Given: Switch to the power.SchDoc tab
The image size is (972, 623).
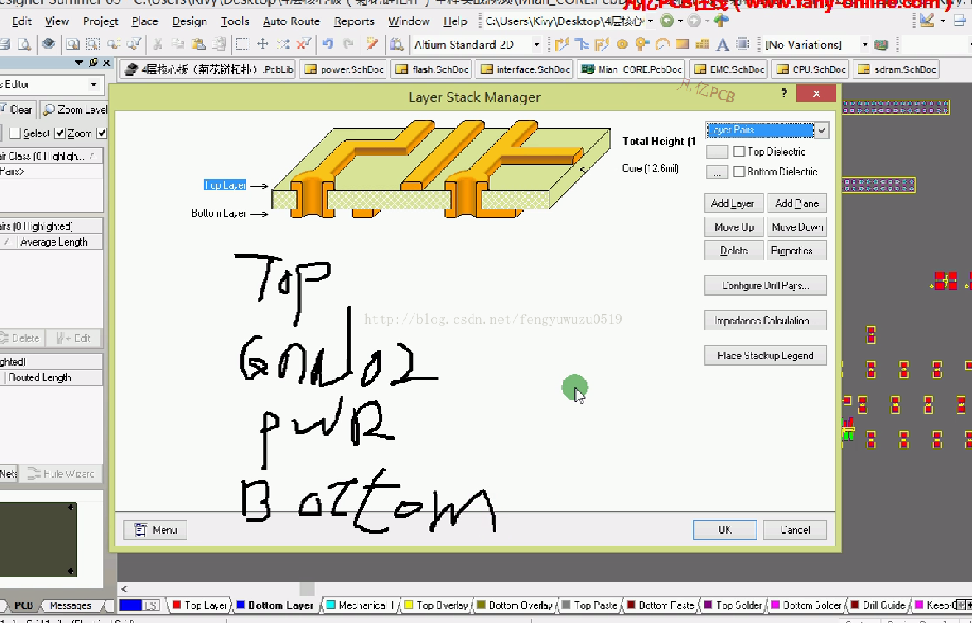Looking at the screenshot, I should point(344,70).
